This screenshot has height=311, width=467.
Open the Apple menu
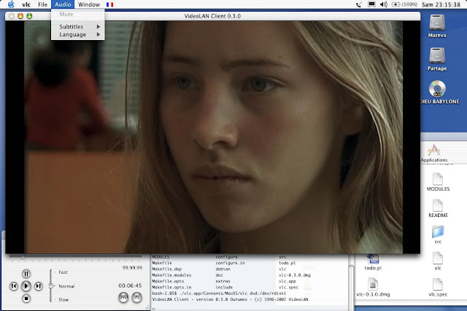point(11,4)
